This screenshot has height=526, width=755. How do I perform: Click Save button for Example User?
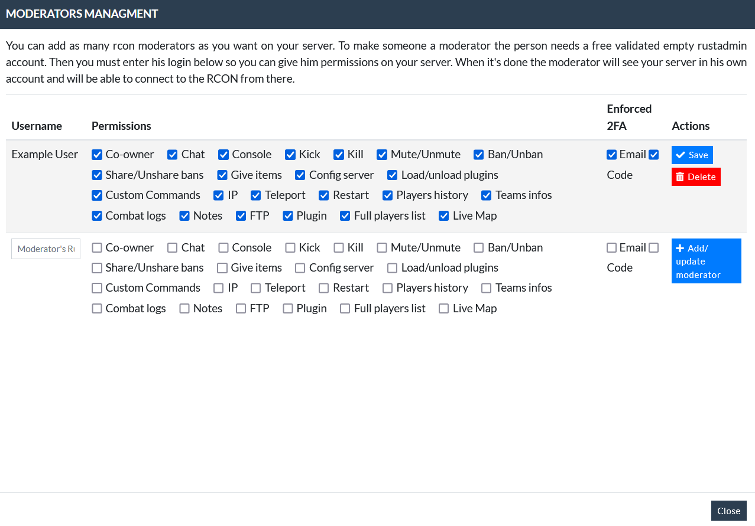692,155
